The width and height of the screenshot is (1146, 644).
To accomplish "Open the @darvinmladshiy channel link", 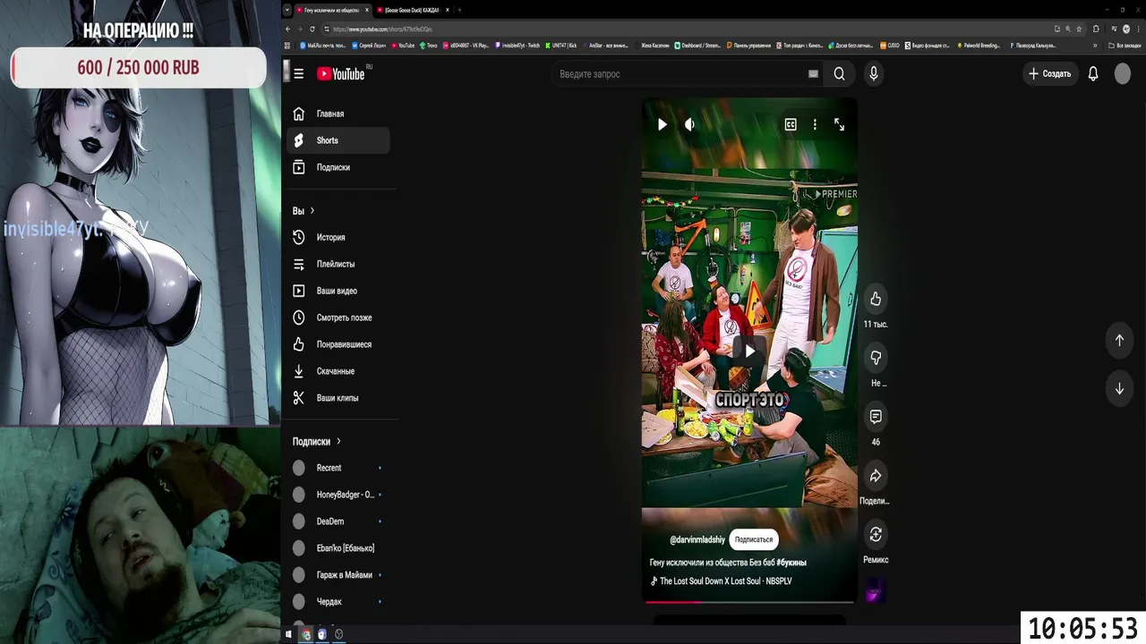I will (697, 539).
